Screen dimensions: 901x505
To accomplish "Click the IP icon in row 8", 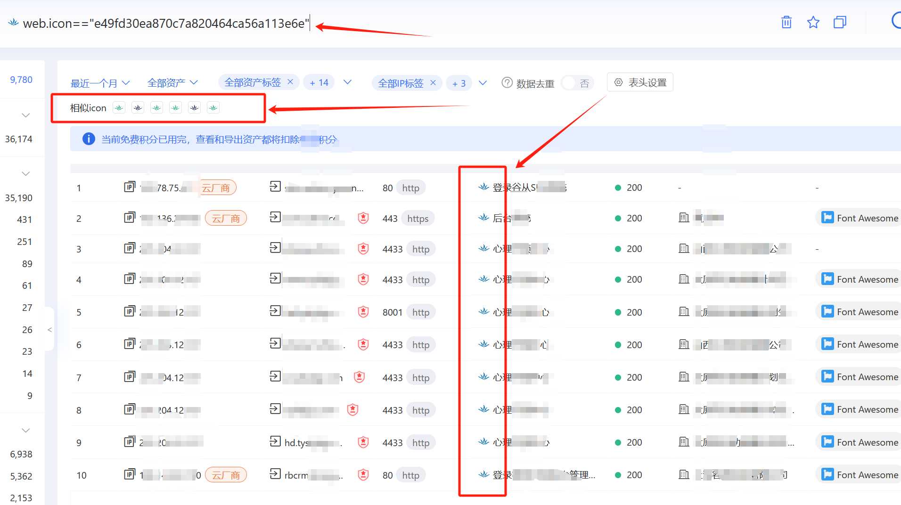I will [x=130, y=409].
